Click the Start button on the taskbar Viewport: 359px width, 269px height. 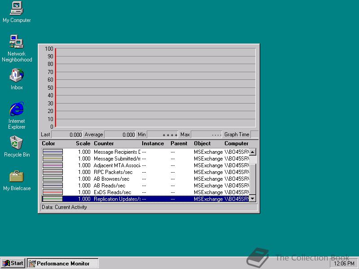pyautogui.click(x=13, y=263)
